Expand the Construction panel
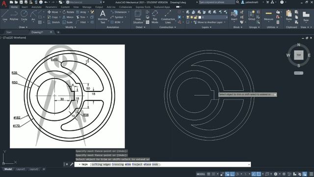Image resolution: width=314 pixels, height=177 pixels. [x=168, y=27]
